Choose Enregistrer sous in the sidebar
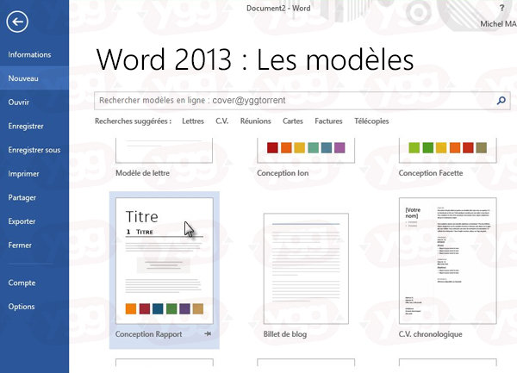 [x=34, y=150]
